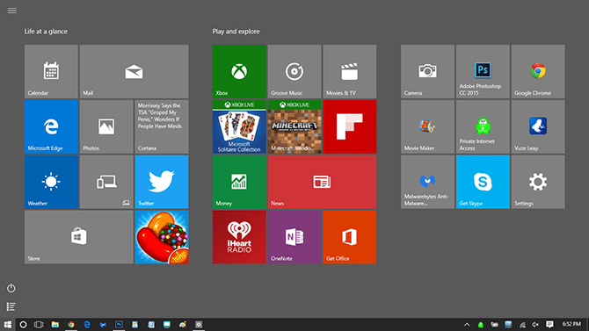
Task: Open the Weather tile
Action: tap(51, 182)
